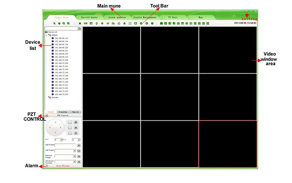Screen dimensions: 292x183
Task: Click the megaphone broadcast icon
Action: [108, 23]
